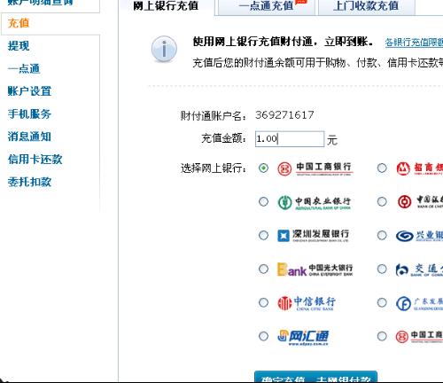This screenshot has width=443, height=383.
Task: Click the 网汇通 logo
Action: pyautogui.click(x=303, y=337)
